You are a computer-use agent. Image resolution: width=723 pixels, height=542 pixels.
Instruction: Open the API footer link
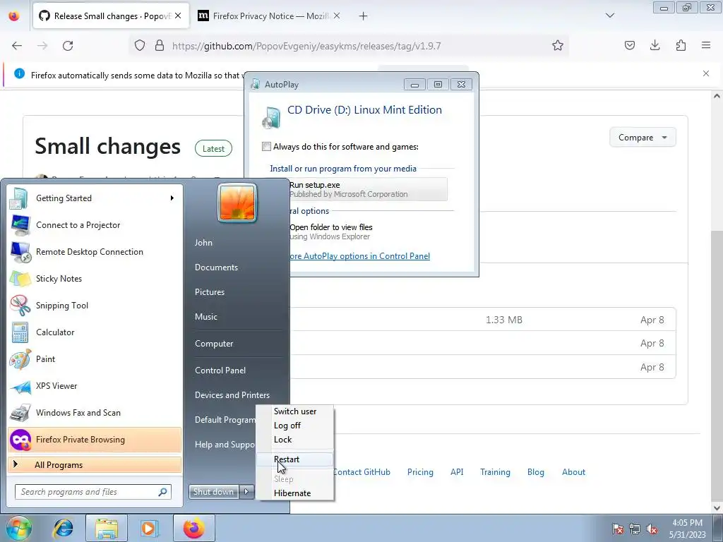(457, 472)
